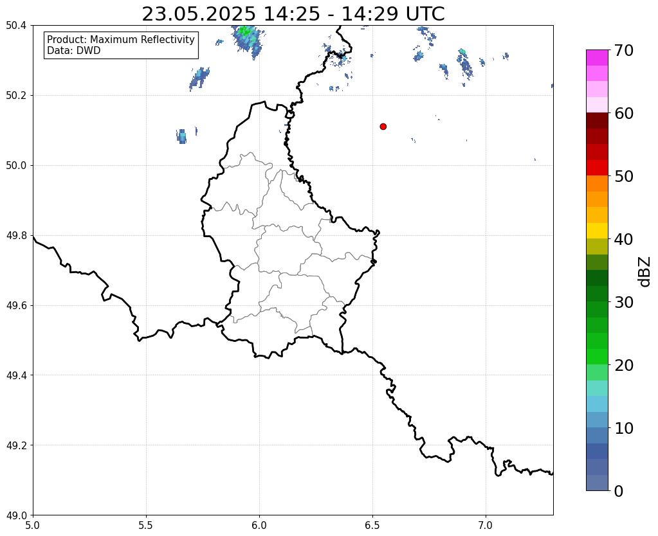Click the '5.5' longitude axis label

146,525
